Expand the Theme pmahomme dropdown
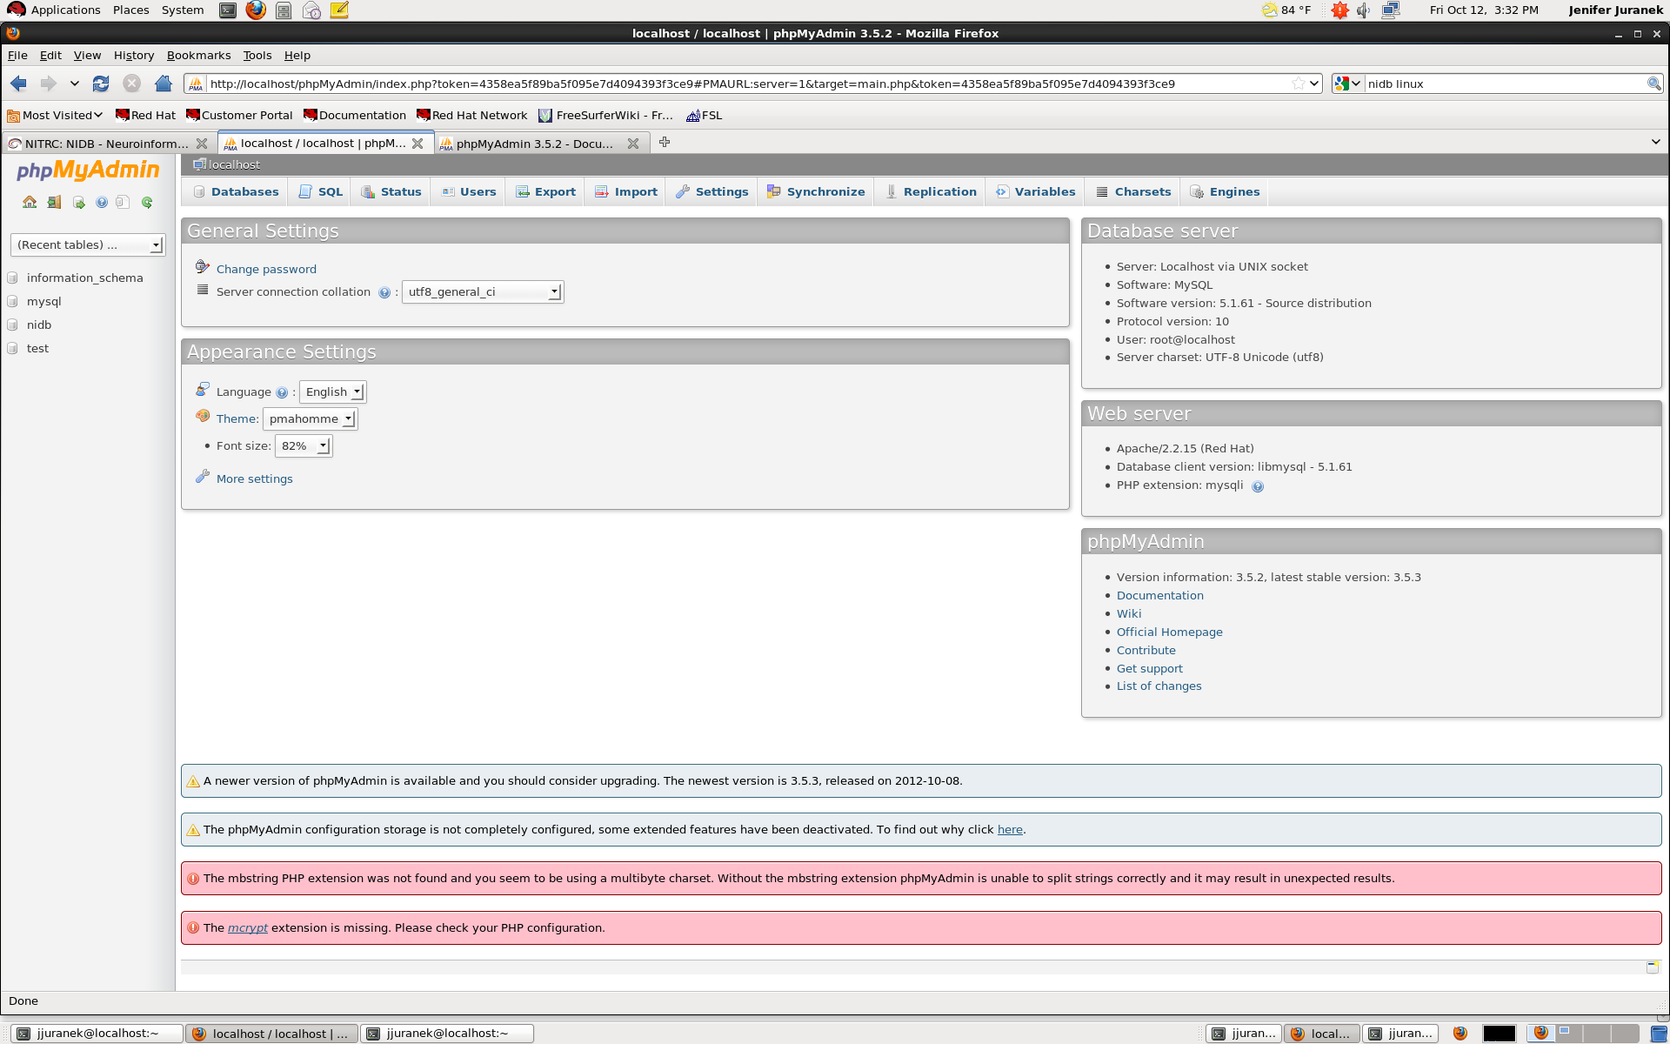Image resolution: width=1670 pixels, height=1044 pixels. coord(311,419)
